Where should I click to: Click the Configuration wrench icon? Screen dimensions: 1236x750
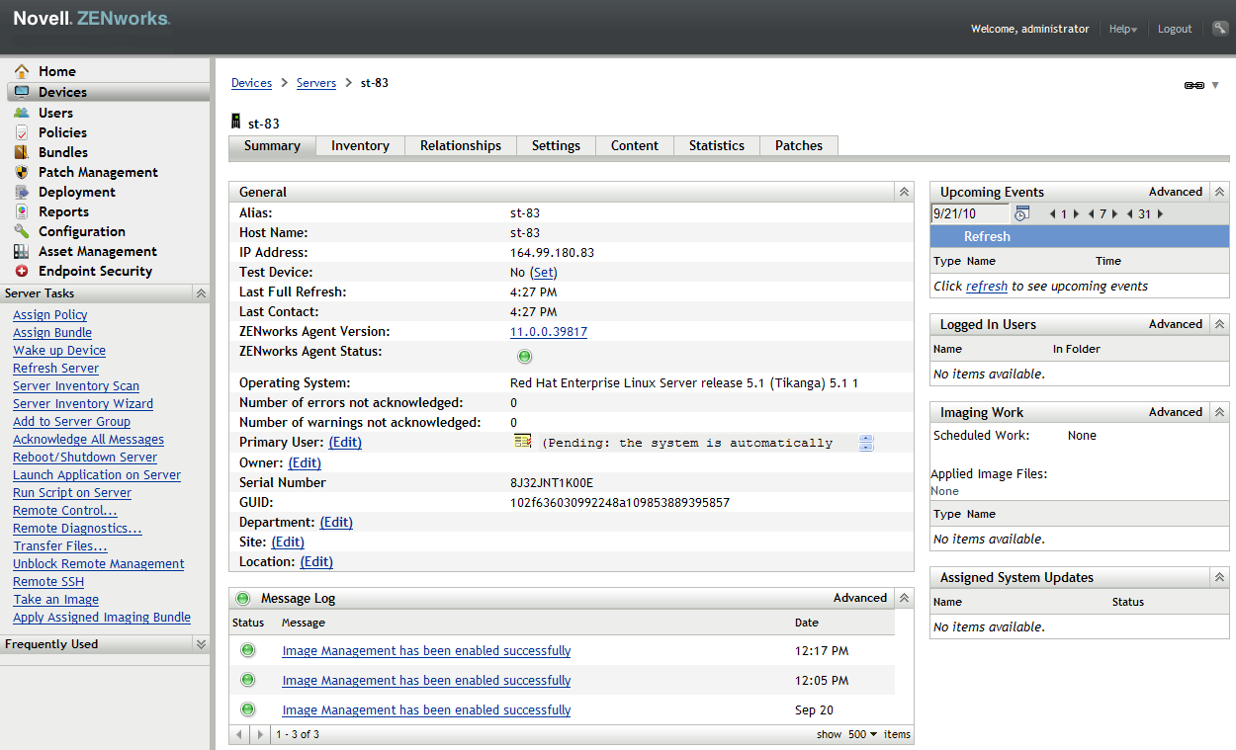point(20,230)
